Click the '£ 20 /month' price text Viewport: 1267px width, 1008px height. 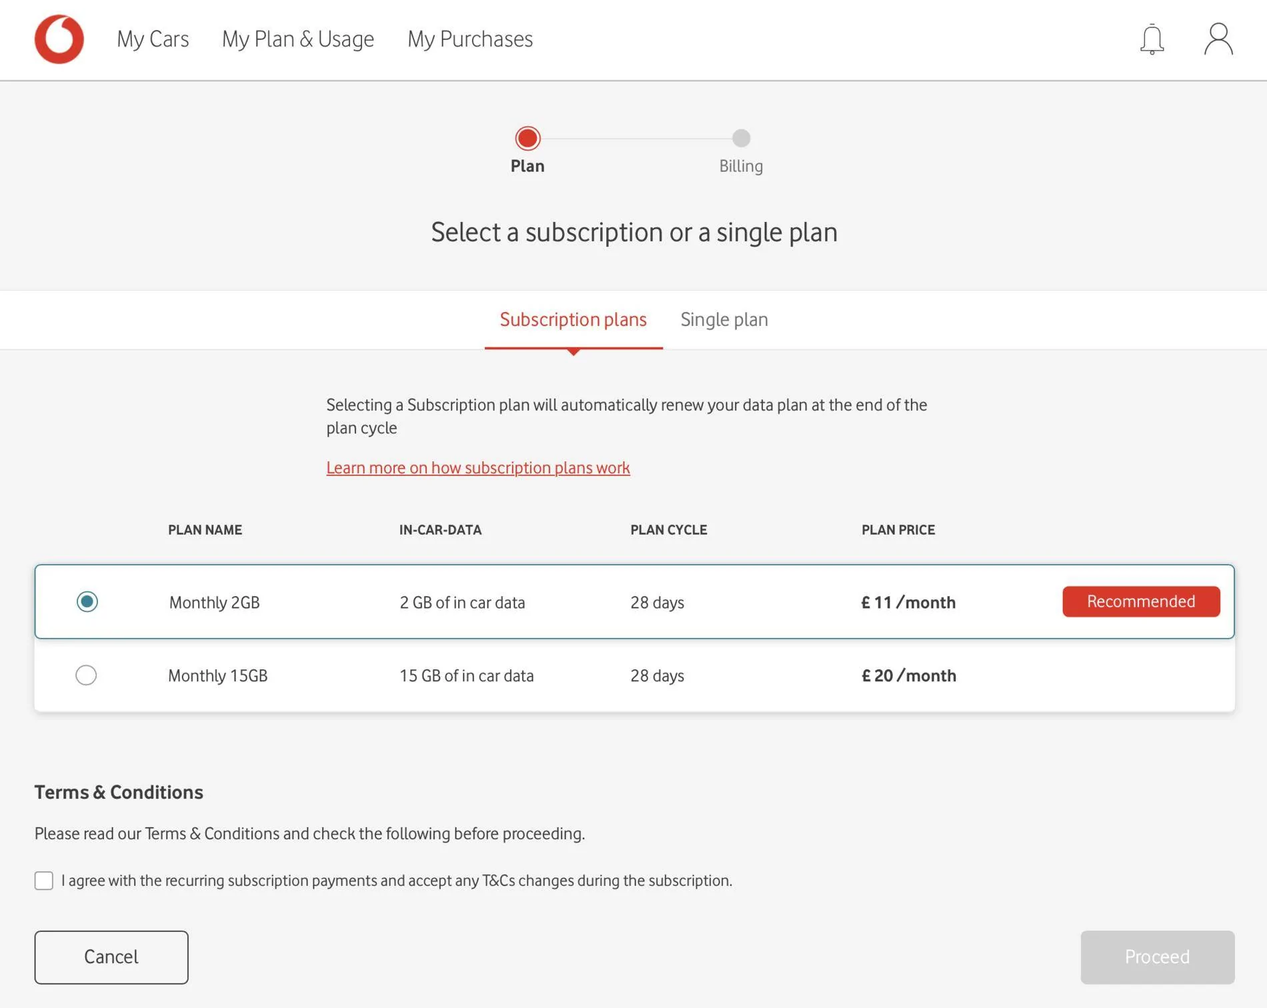point(909,676)
